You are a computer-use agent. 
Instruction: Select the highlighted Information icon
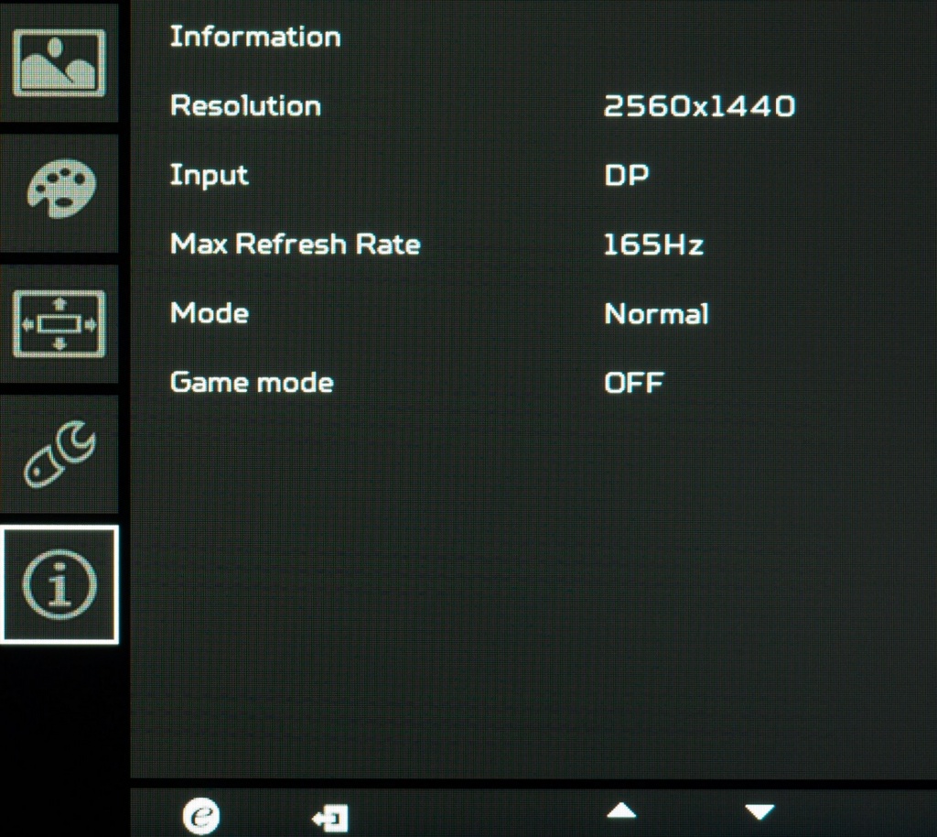59,584
